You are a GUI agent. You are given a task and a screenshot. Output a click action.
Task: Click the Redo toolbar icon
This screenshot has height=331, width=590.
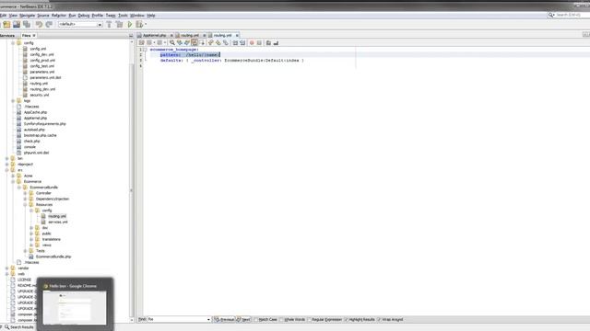coord(49,25)
